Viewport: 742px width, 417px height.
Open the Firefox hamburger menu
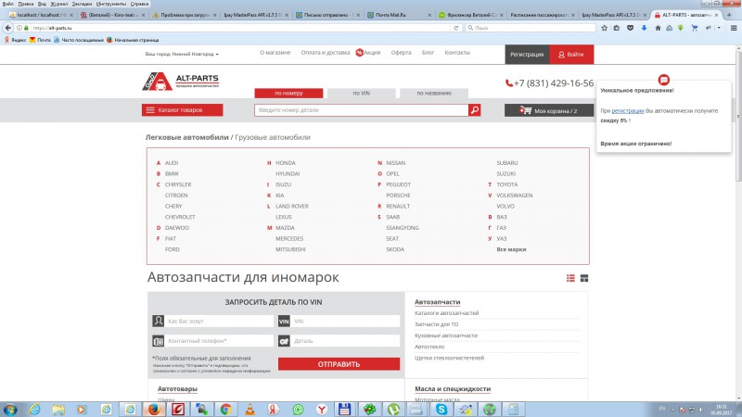pos(734,28)
